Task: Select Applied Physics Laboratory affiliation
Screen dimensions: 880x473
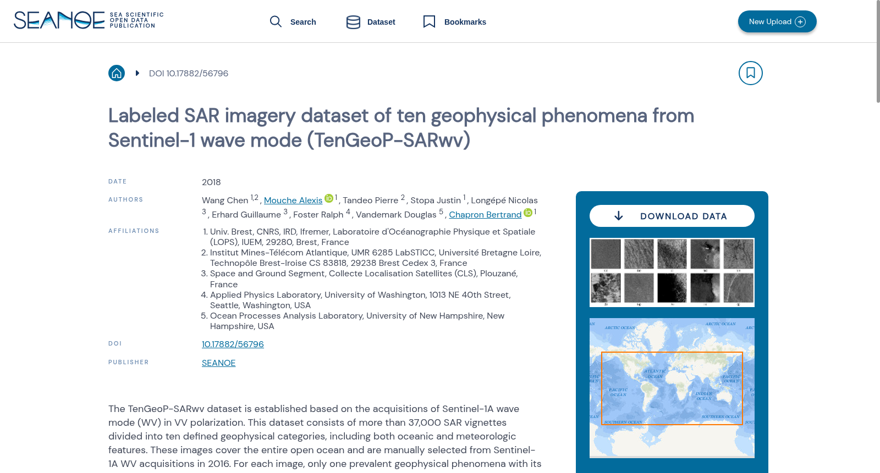Action: (360, 300)
